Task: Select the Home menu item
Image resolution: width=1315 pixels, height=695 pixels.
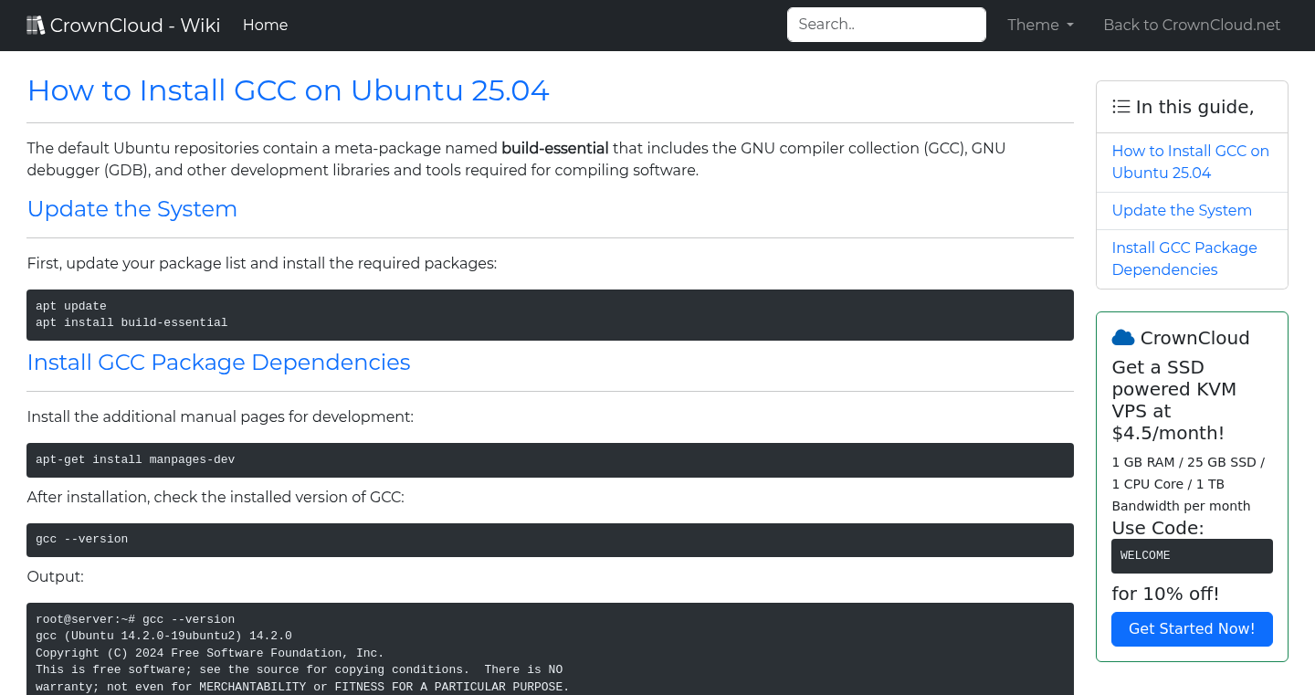Action: [265, 25]
